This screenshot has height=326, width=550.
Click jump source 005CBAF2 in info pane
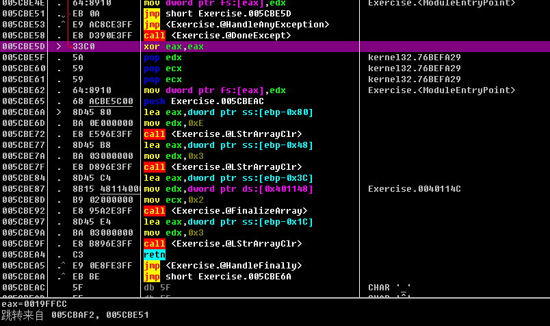point(73,315)
